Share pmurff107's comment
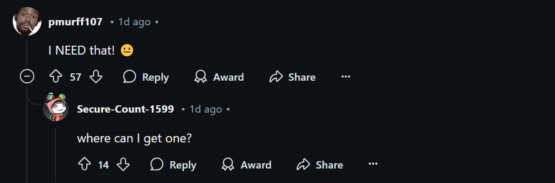The height and width of the screenshot is (183, 555). 292,77
